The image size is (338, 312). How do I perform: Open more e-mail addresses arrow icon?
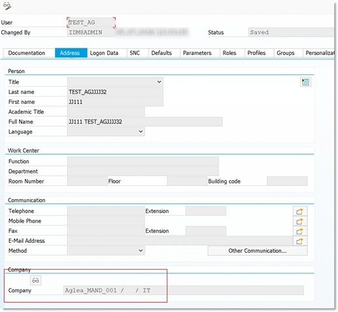coord(300,241)
